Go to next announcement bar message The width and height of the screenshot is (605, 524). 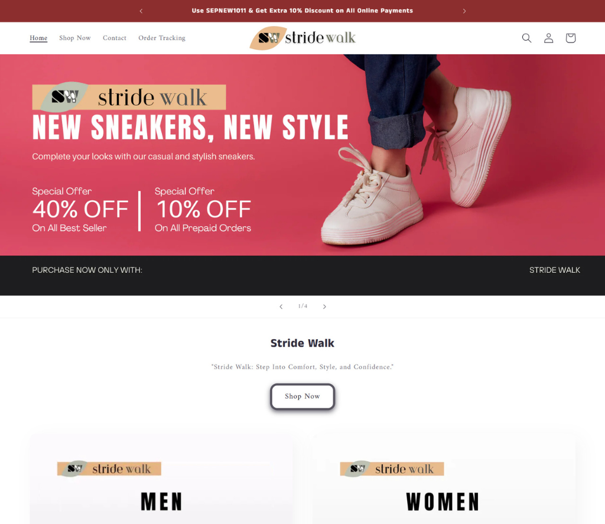click(x=464, y=11)
